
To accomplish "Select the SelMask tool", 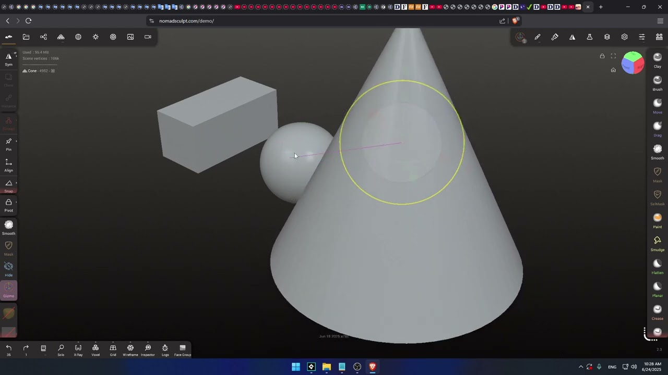I will click(658, 197).
